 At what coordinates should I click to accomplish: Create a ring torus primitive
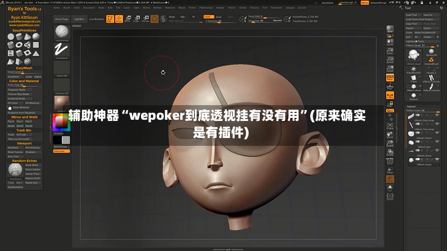(19, 45)
